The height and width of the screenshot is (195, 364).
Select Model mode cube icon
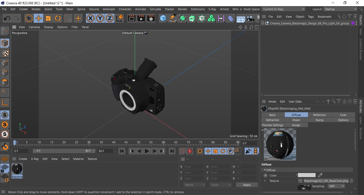tap(5, 43)
